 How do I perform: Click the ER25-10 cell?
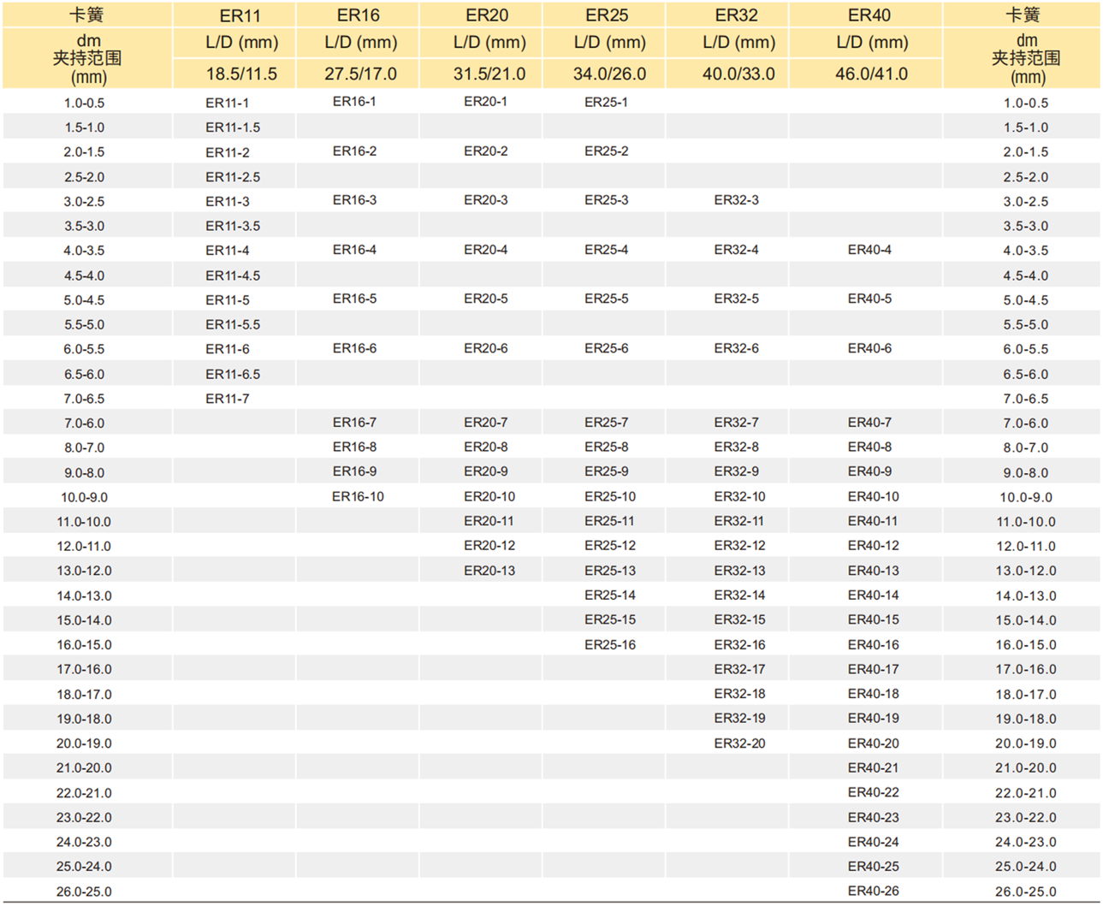click(610, 496)
